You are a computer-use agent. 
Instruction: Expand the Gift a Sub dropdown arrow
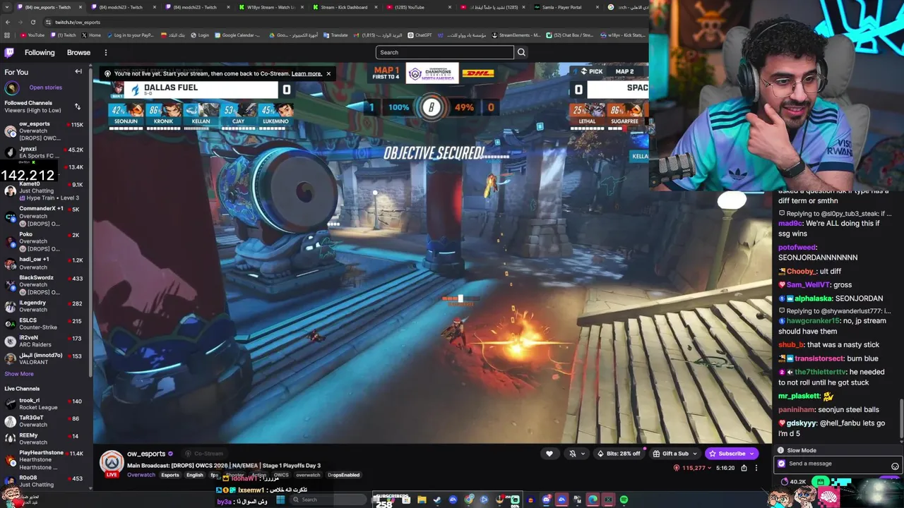tap(696, 454)
